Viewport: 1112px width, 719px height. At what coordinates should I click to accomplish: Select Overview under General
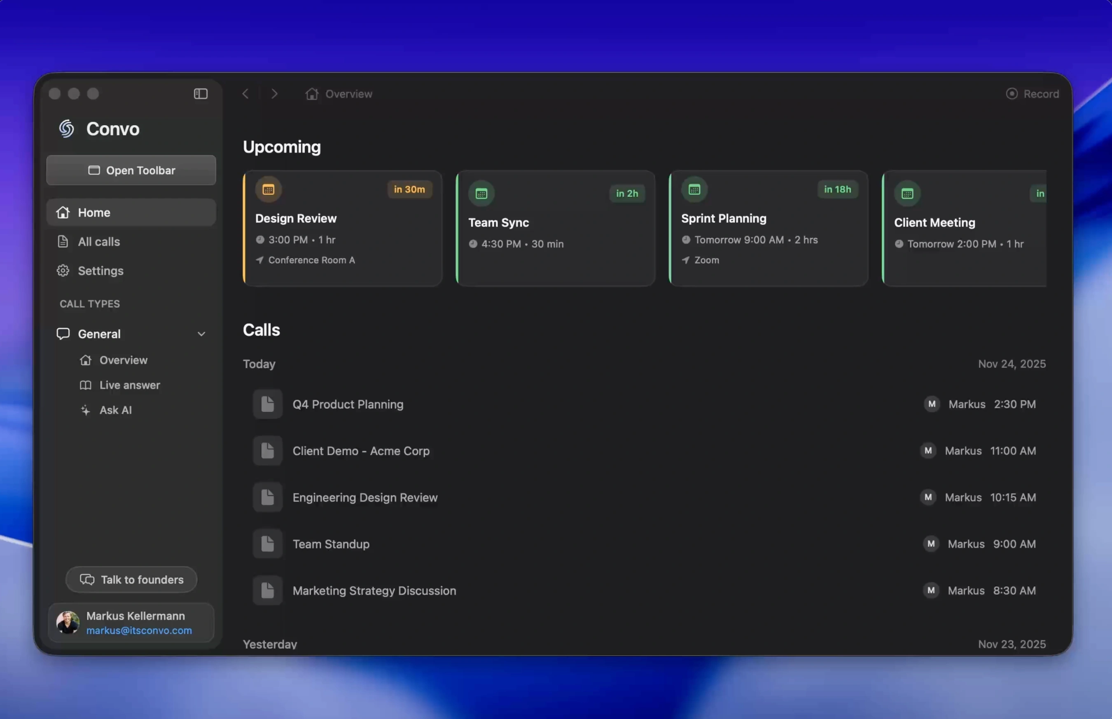coord(123,360)
